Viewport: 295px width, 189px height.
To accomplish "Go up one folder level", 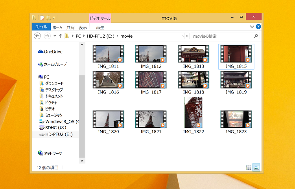I will click(x=61, y=36).
